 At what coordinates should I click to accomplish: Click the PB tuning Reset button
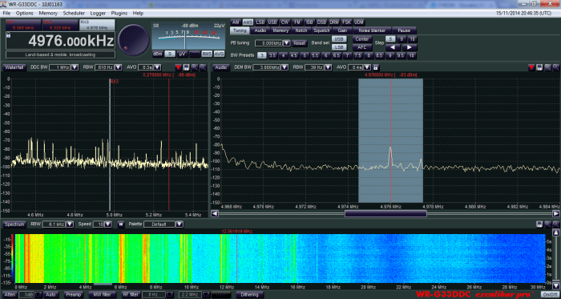coord(300,43)
